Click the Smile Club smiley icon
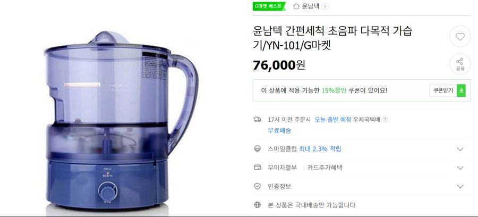Viewport: 478px width, 217px height. 257,149
